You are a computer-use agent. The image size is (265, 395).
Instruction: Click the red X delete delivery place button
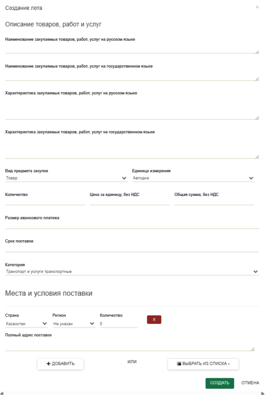(154, 319)
